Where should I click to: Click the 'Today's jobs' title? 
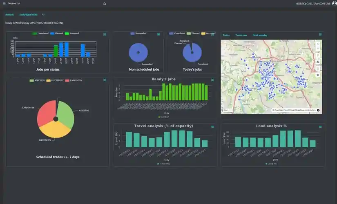click(192, 69)
